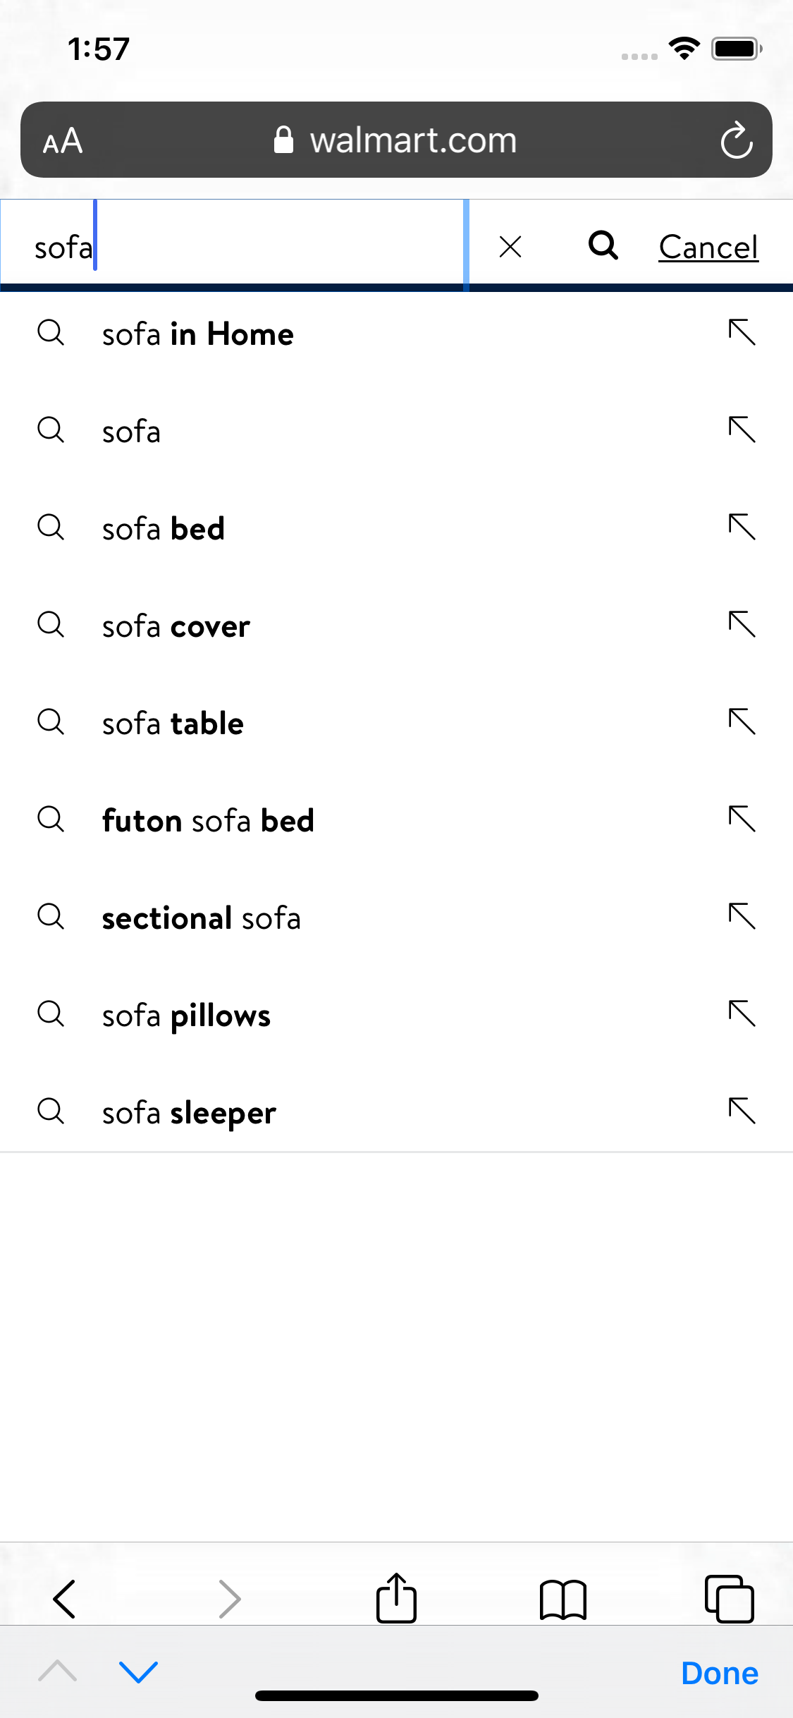Tap Done to dismiss keyboard bar
This screenshot has height=1718, width=793.
(719, 1673)
